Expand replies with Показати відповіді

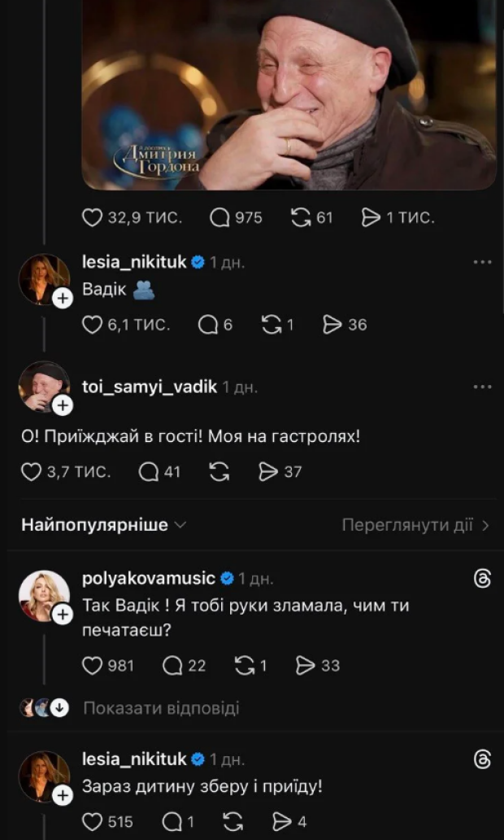pyautogui.click(x=161, y=708)
